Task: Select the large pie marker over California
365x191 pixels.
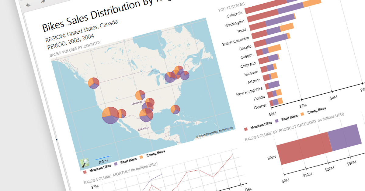Action: [110, 115]
